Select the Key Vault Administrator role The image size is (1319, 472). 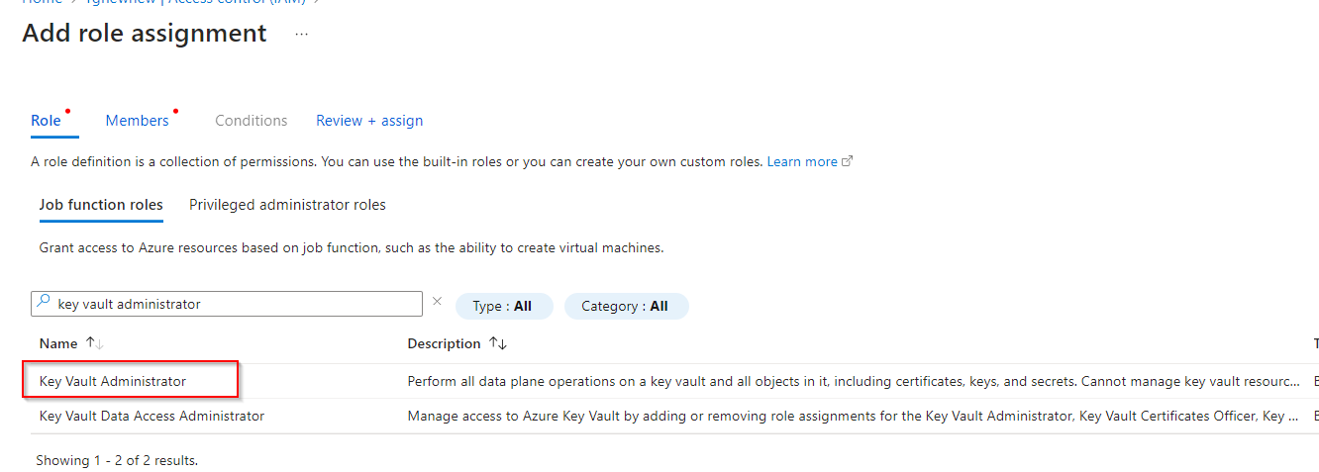[x=113, y=381]
